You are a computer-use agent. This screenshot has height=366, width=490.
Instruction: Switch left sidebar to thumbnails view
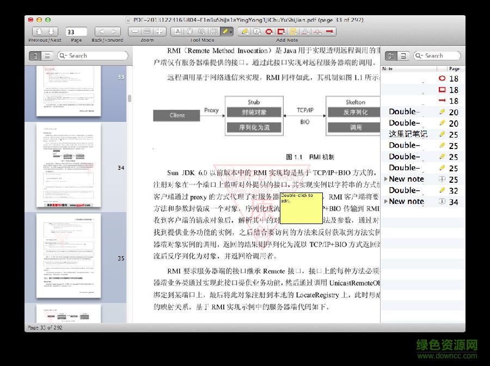(35, 55)
